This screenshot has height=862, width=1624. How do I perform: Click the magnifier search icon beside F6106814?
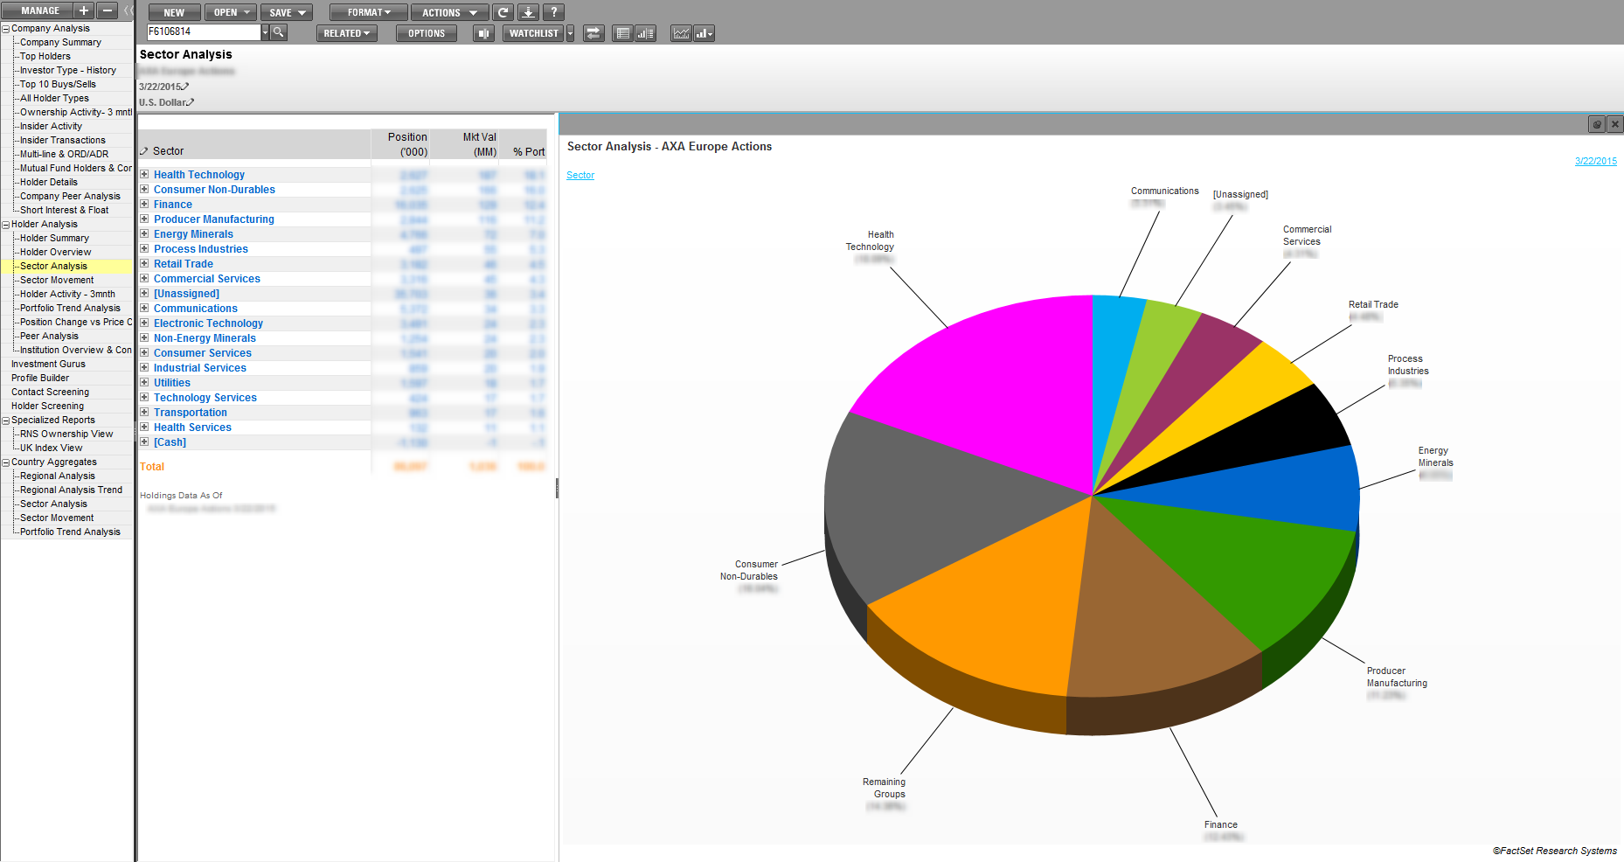pyautogui.click(x=279, y=32)
